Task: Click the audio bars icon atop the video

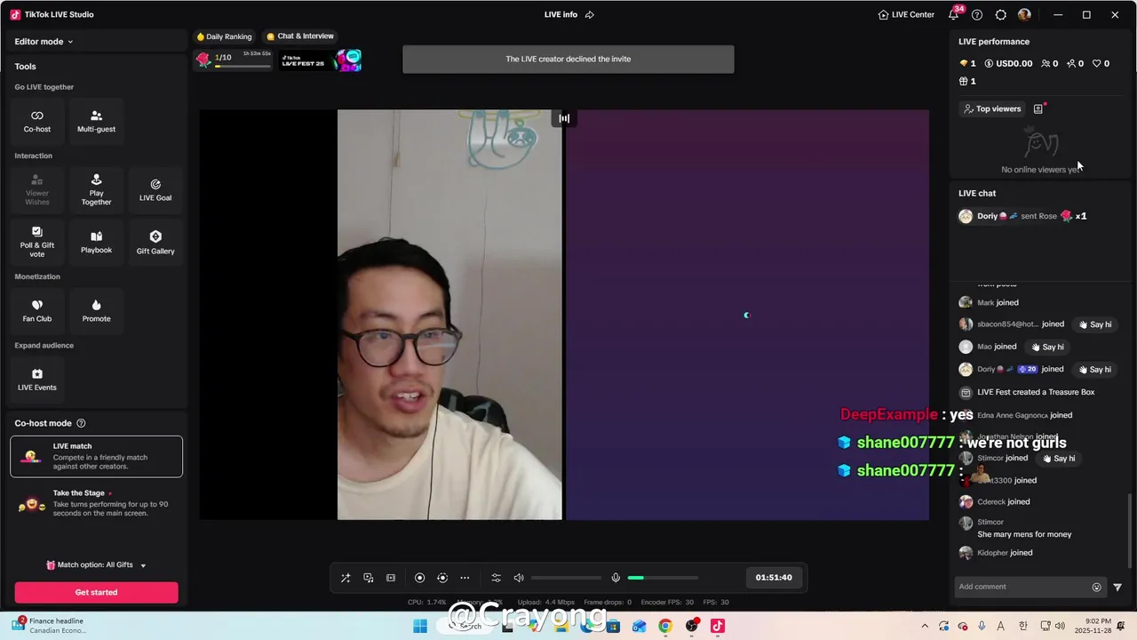Action: (564, 118)
